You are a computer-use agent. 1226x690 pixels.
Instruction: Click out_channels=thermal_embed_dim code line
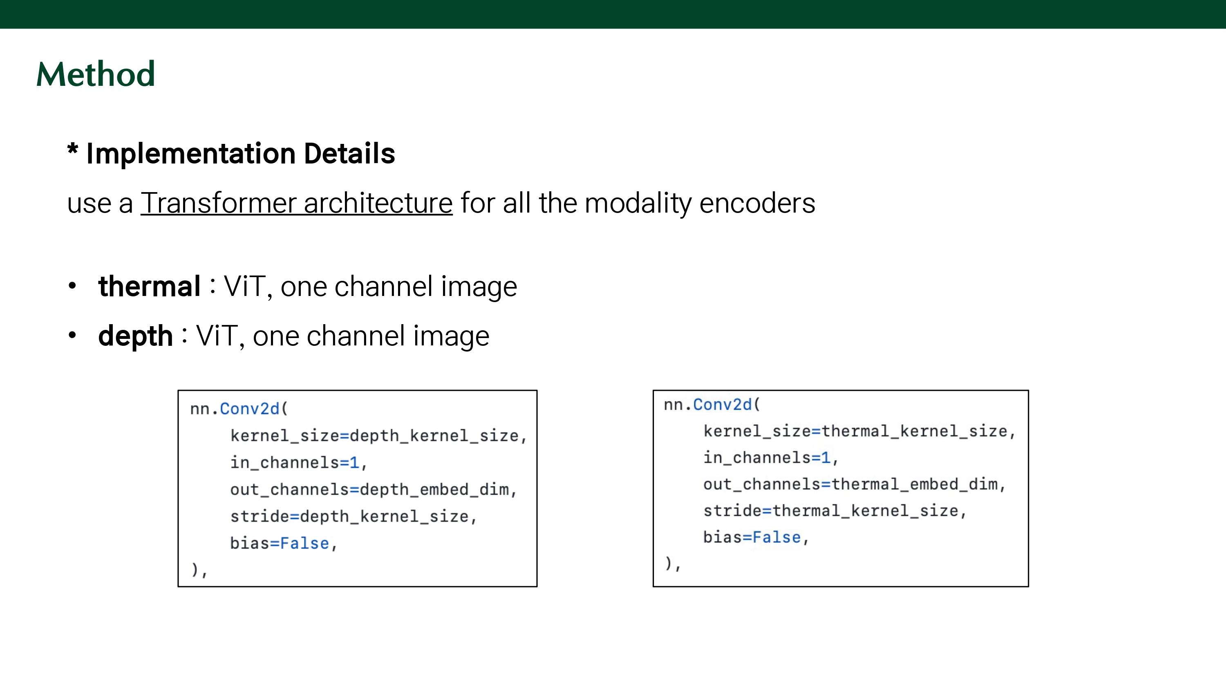[x=854, y=484]
